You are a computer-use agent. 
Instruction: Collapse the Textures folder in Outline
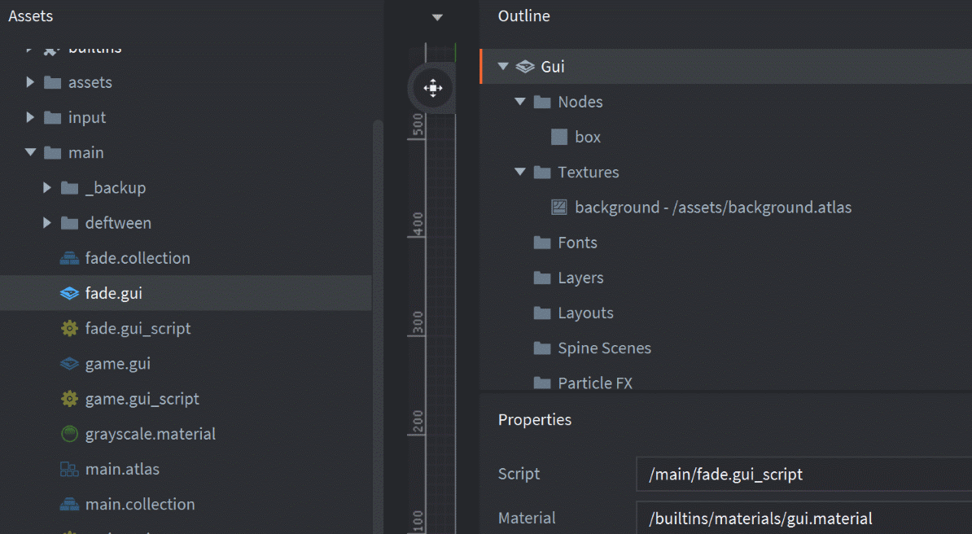pos(520,172)
